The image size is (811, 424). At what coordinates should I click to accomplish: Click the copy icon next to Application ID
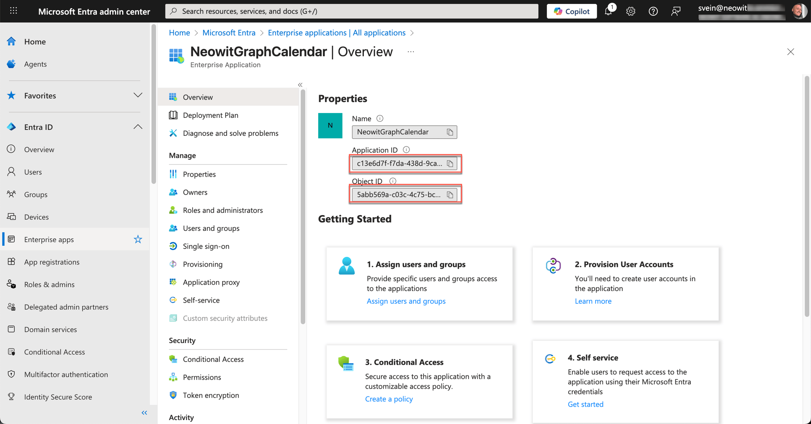[450, 164]
